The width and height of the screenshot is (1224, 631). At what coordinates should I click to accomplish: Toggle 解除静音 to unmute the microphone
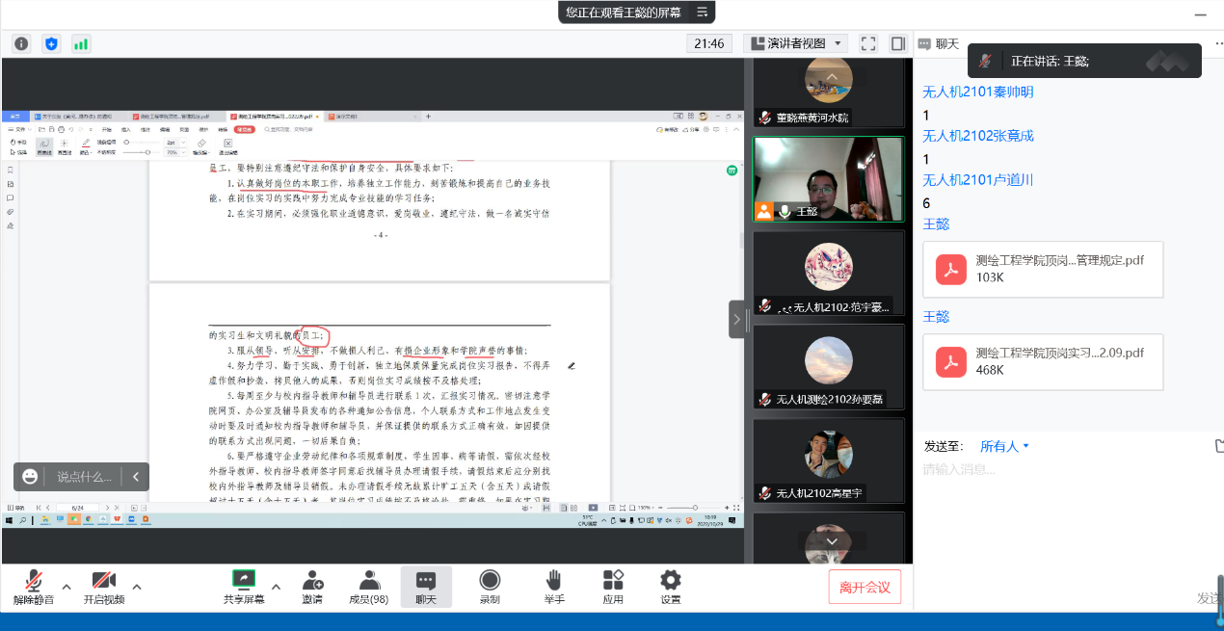[34, 587]
